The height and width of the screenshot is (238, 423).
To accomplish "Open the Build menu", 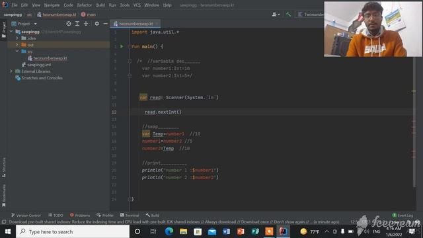I will 100,5.
